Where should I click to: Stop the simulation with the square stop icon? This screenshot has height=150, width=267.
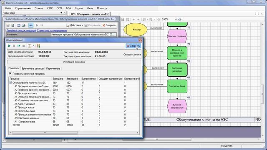coord(24,46)
